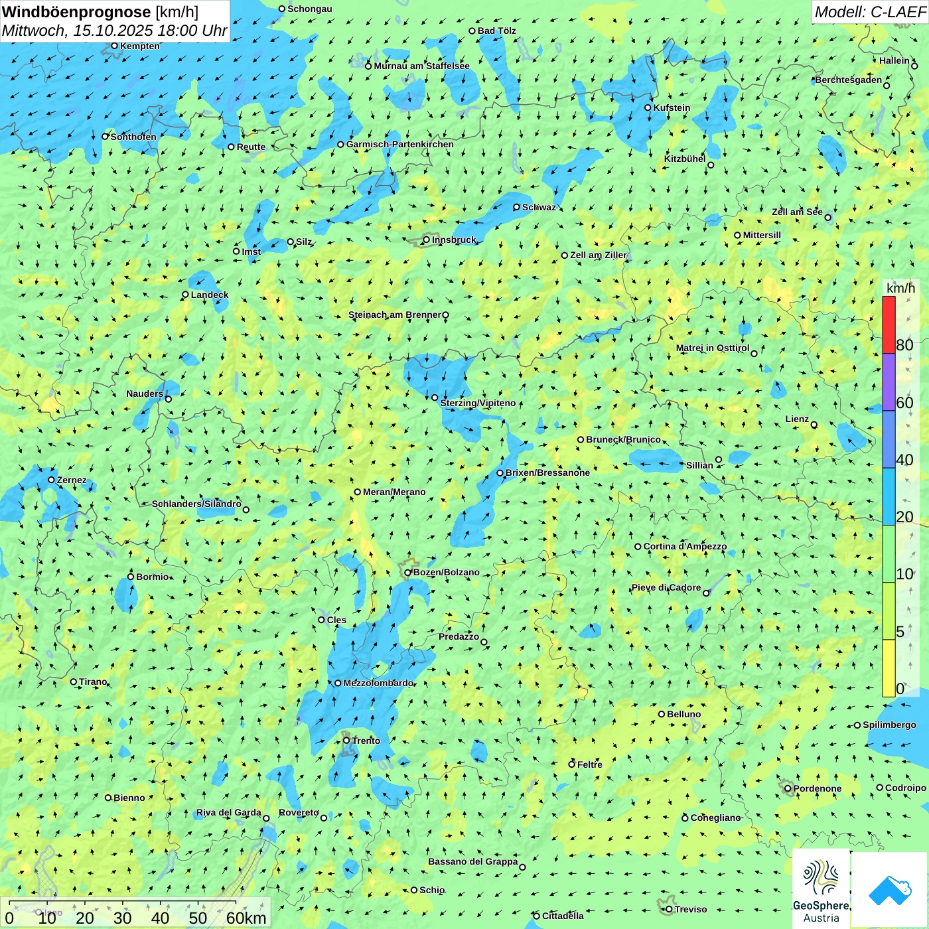Click the Garmisch-Partenkirchen label
This screenshot has width=929, height=929.
tap(400, 144)
